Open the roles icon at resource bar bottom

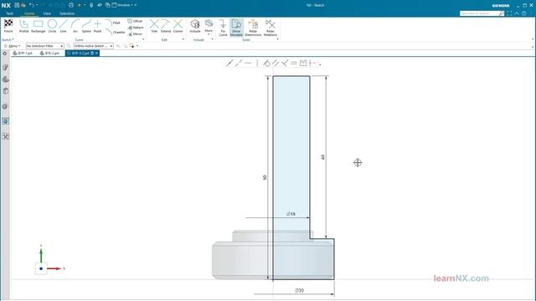(6, 136)
